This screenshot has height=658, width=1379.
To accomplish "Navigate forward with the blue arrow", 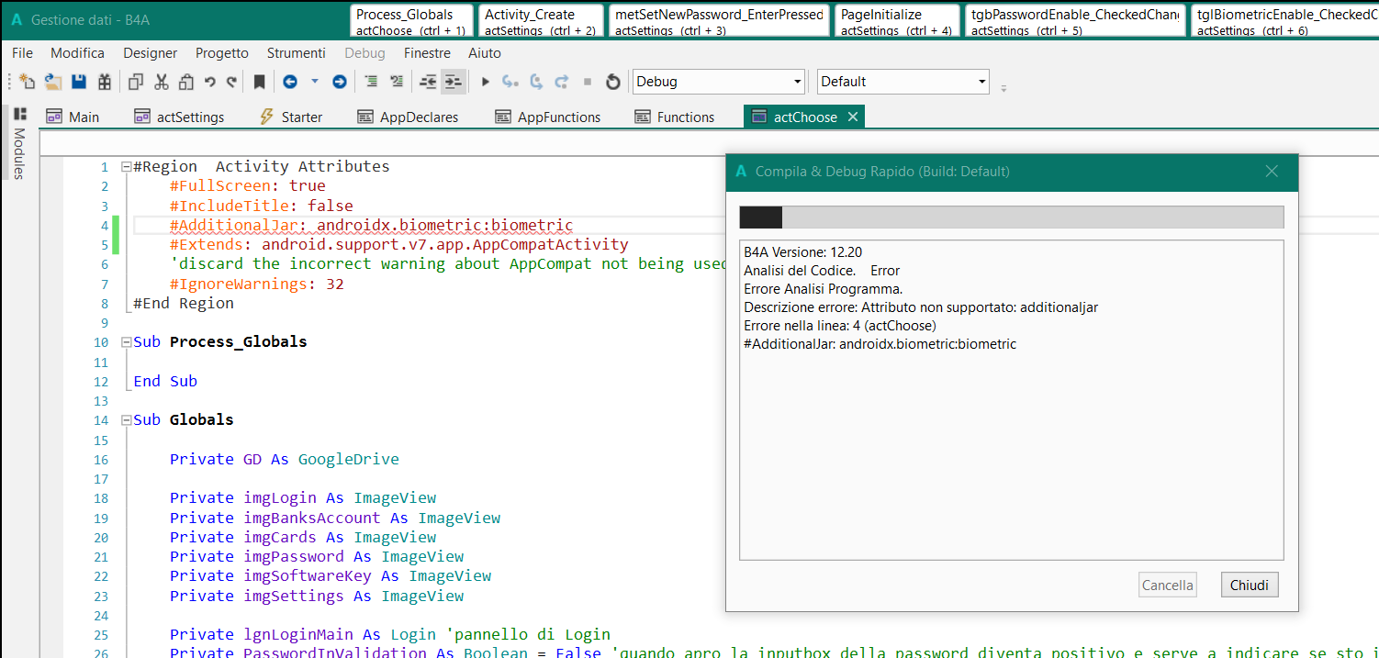I will coord(339,82).
